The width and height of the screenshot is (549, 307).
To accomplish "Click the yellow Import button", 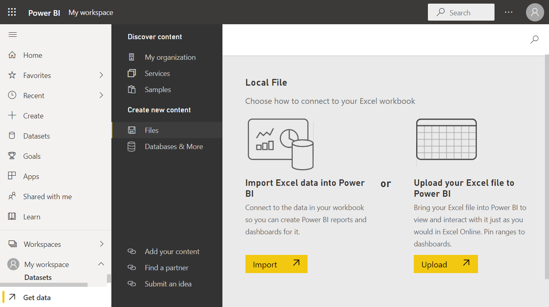I will (277, 264).
